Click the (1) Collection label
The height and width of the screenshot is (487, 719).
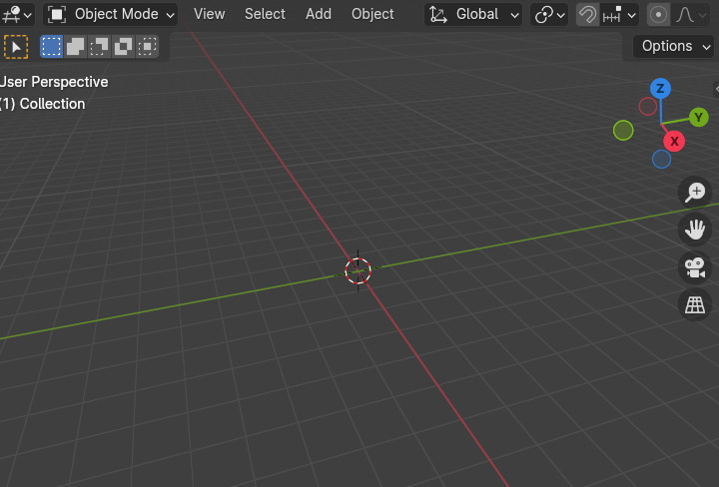point(43,104)
